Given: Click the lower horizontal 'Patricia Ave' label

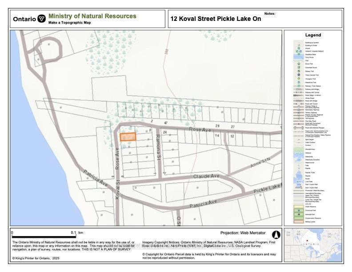Looking at the screenshot, I should point(204,204).
